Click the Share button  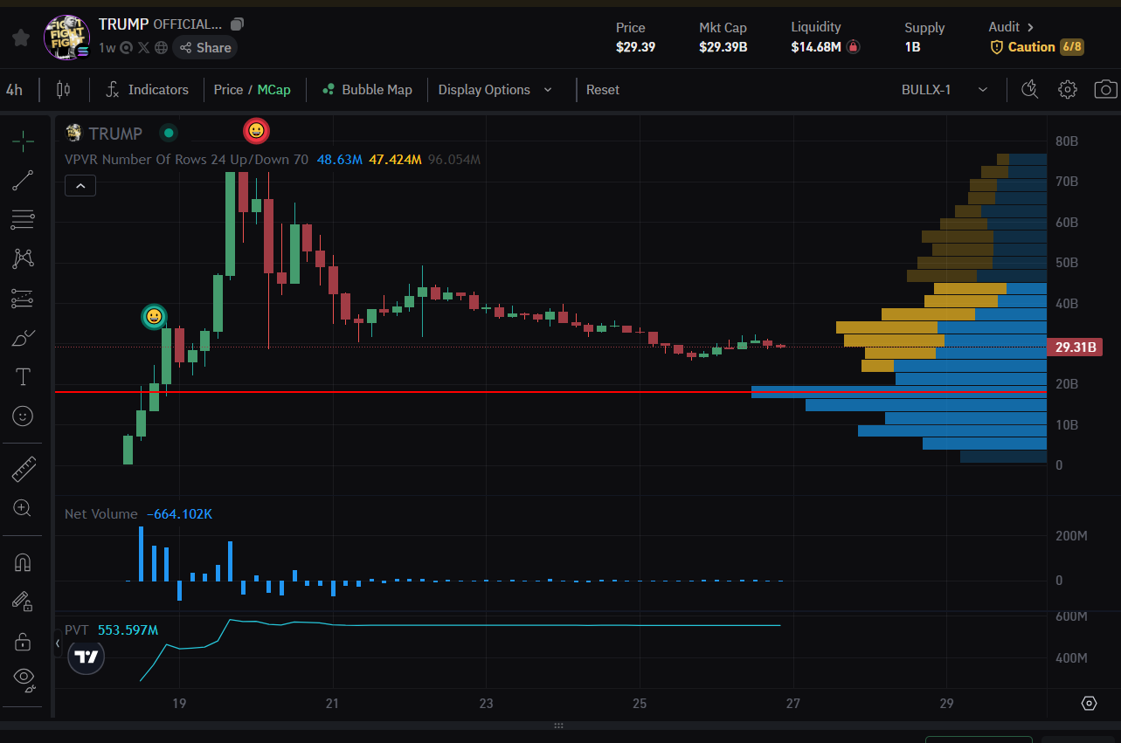point(205,48)
